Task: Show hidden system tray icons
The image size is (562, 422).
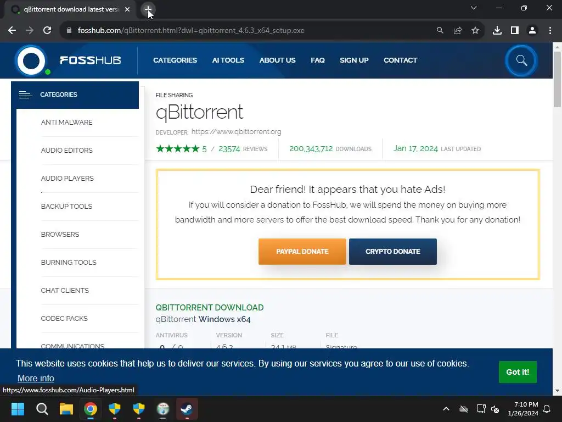Action: tap(446, 409)
